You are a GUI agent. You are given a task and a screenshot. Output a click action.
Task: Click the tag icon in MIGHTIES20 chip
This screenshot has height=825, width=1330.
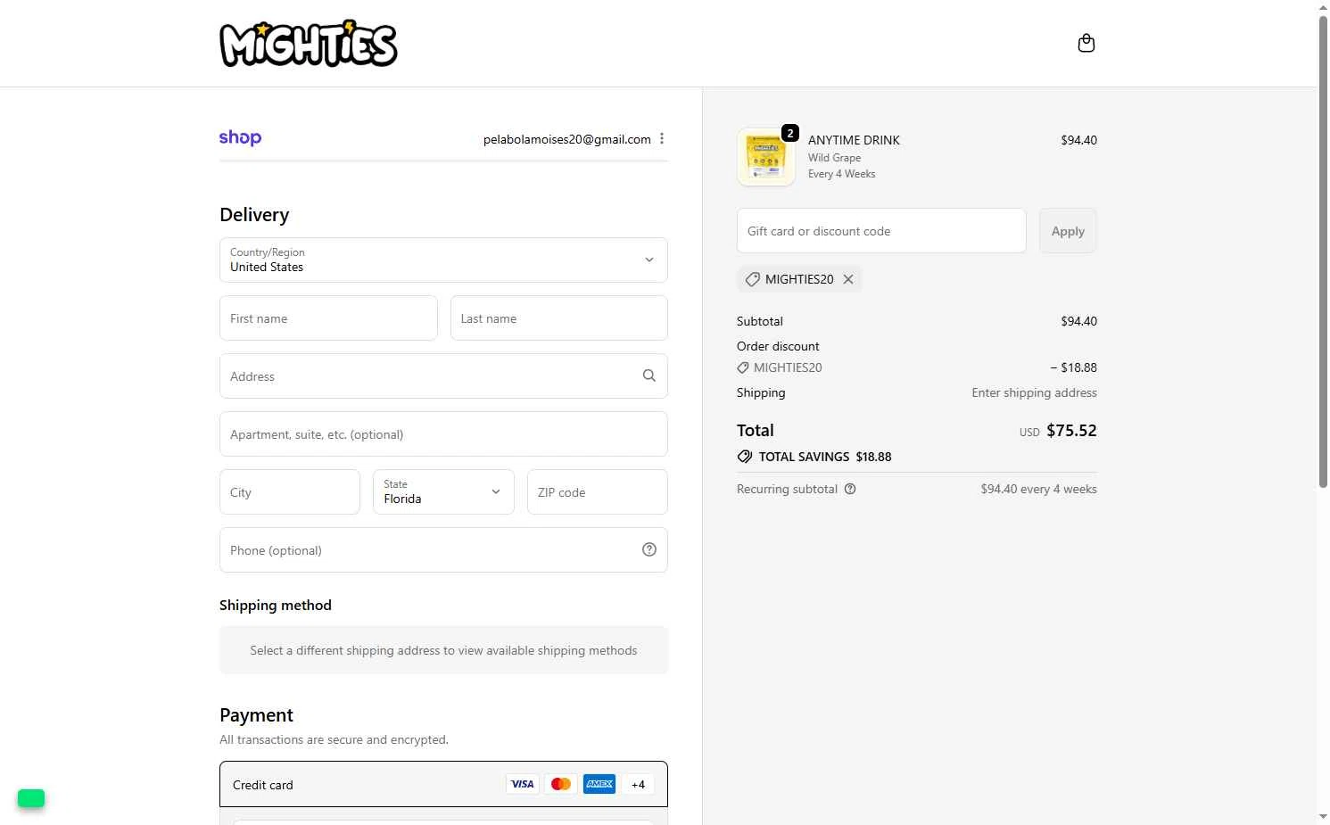(x=753, y=279)
